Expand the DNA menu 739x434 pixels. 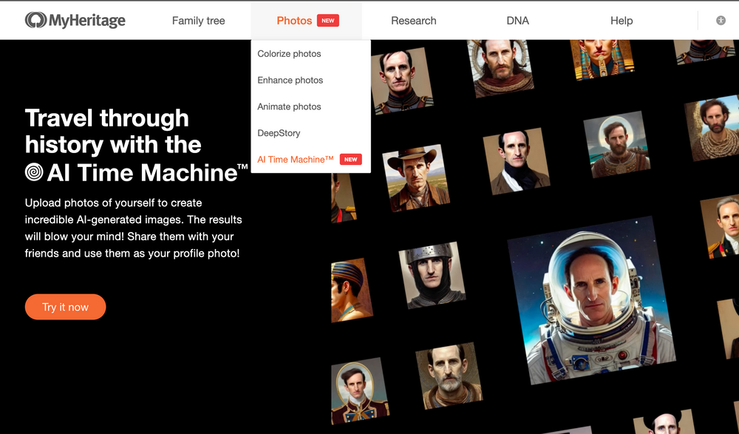(x=517, y=21)
